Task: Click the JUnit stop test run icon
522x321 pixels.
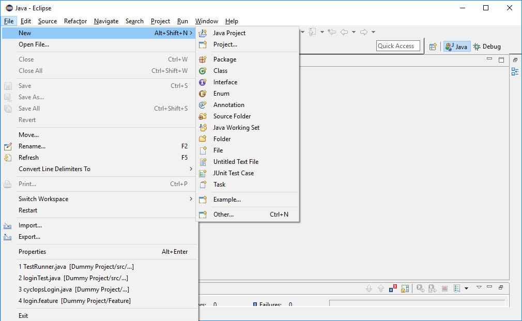Action: click(444, 288)
